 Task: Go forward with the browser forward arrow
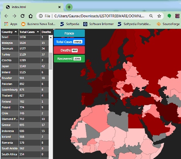(x=14, y=16)
